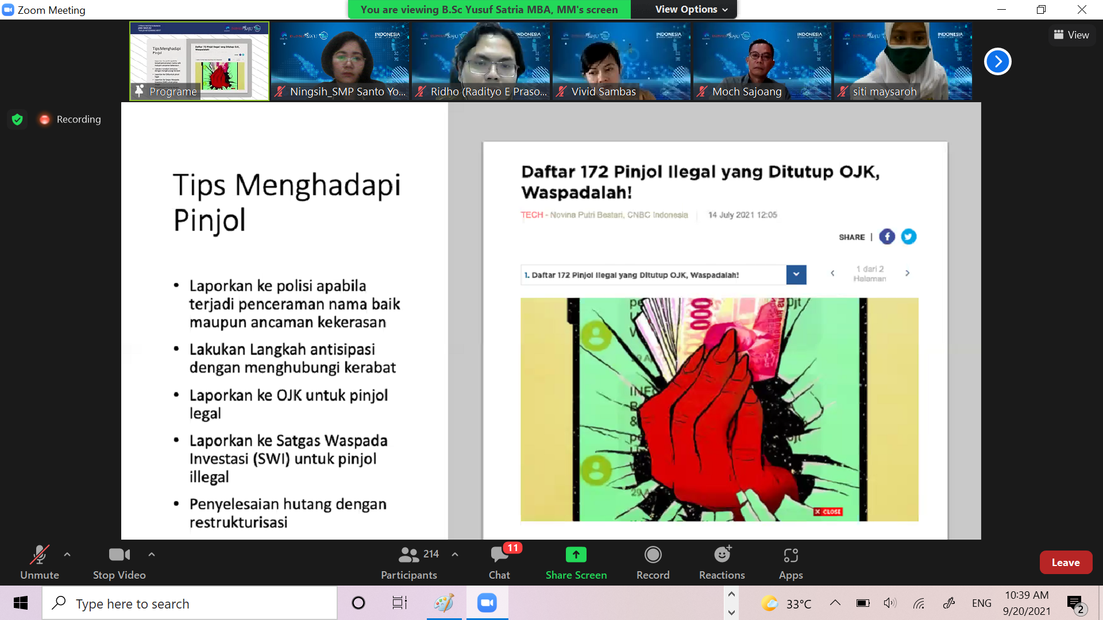Show hidden system tray icons
Screen dimensions: 1103x620
[835, 603]
